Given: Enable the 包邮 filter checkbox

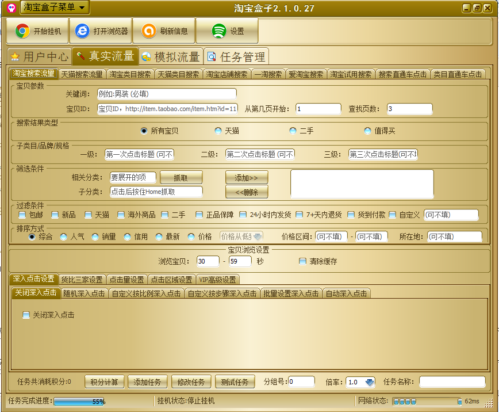Looking at the screenshot, I should 22,215.
